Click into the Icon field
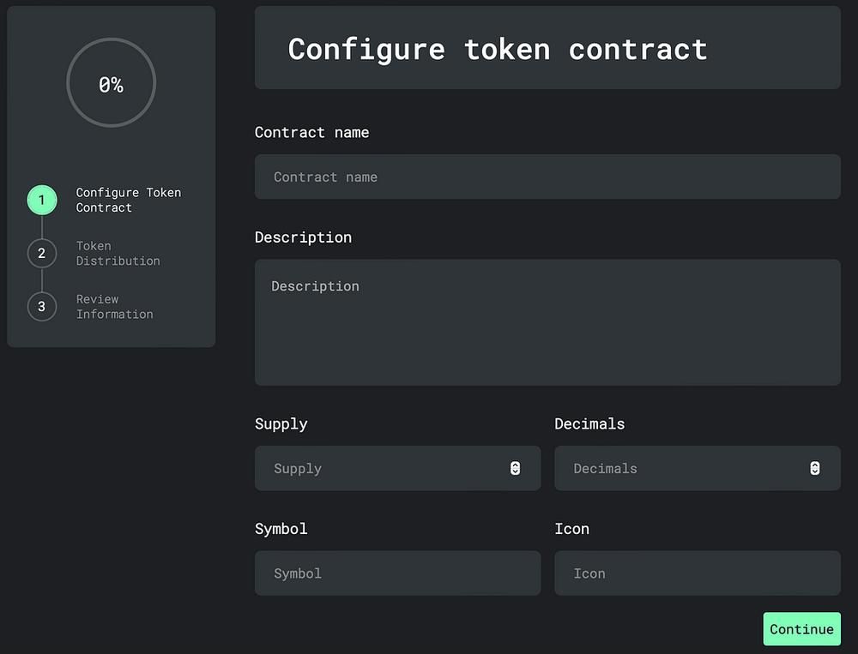858x654 pixels. pos(697,573)
